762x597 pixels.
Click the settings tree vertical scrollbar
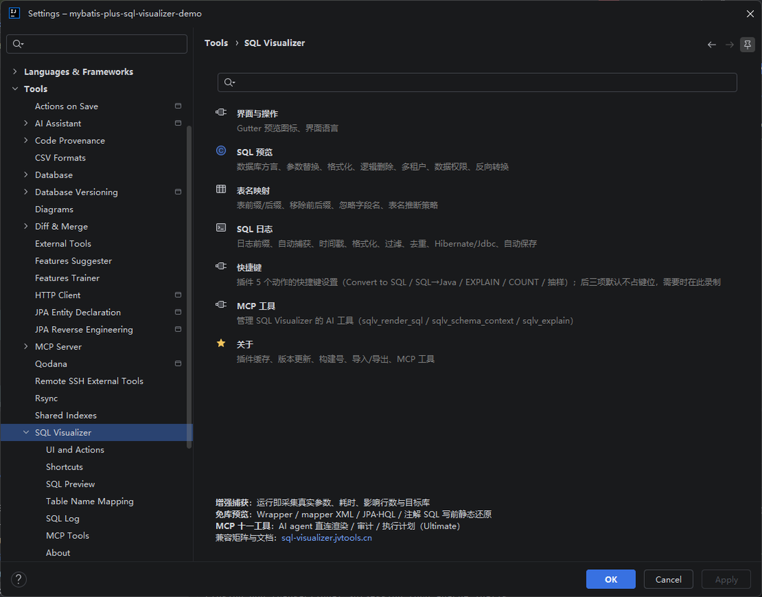pos(190,287)
